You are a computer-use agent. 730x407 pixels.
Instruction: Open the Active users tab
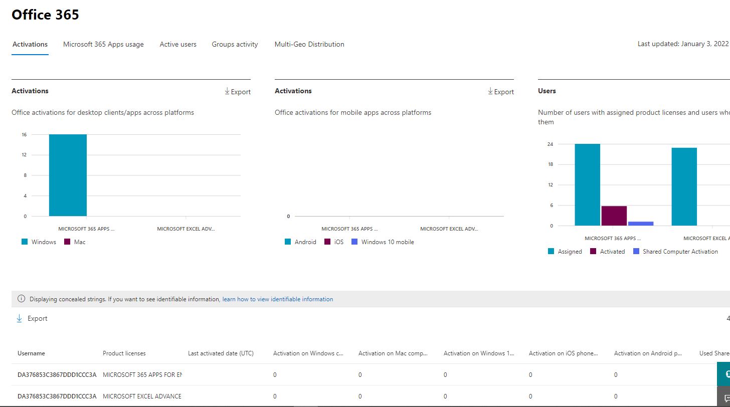click(178, 44)
